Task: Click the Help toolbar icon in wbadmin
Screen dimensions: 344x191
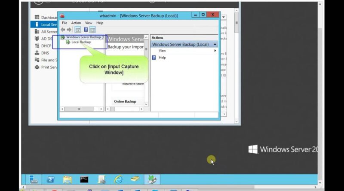Action: click(x=86, y=30)
